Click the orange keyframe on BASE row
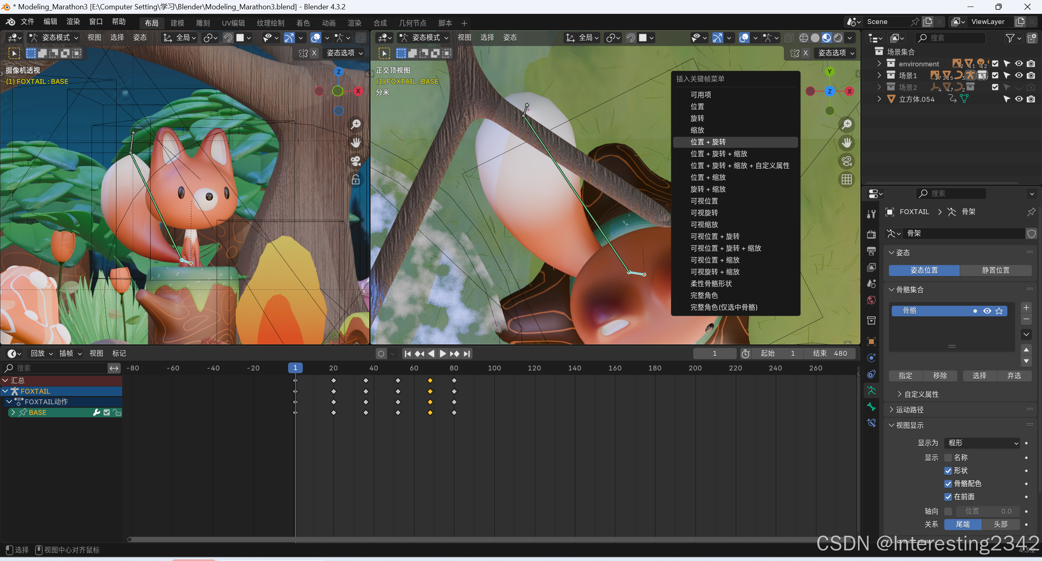Image resolution: width=1042 pixels, height=561 pixels. 430,413
